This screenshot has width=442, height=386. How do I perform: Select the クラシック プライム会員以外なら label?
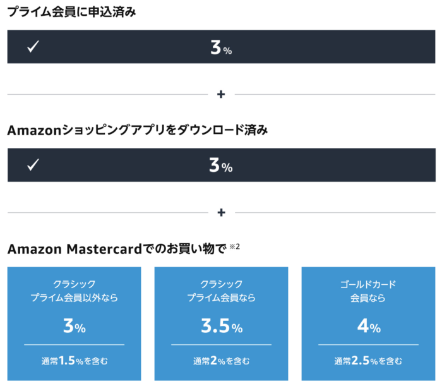[75, 291]
